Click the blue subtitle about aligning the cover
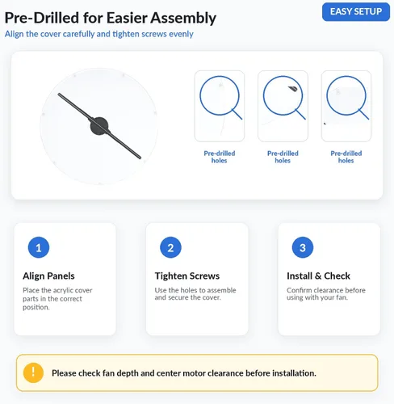394x404 pixels. tap(99, 34)
